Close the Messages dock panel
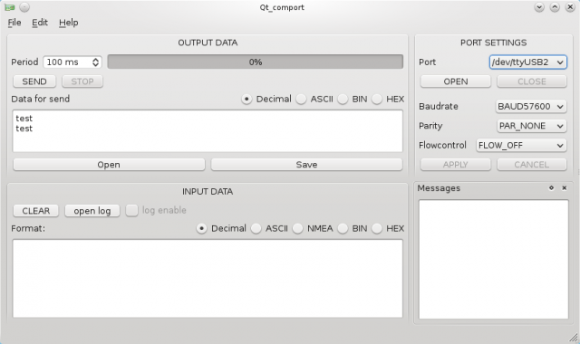This screenshot has width=580, height=344. click(565, 188)
